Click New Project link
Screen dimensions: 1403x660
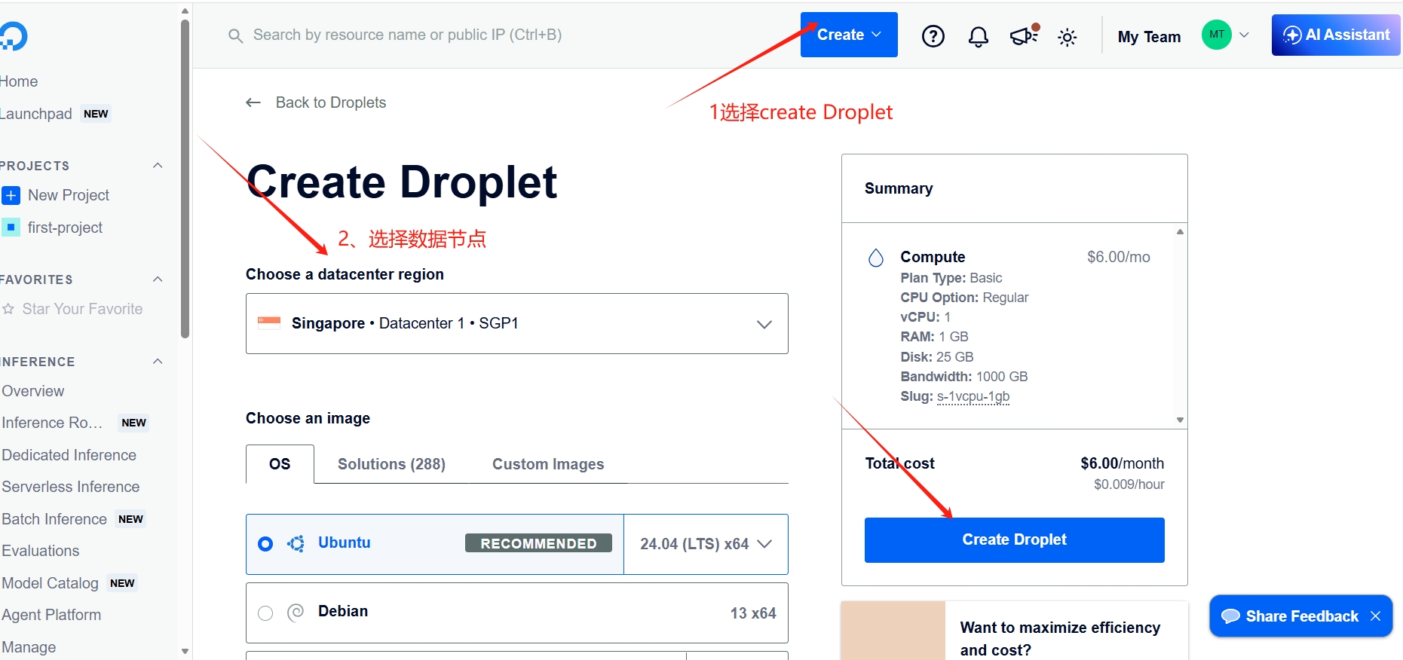coord(69,195)
